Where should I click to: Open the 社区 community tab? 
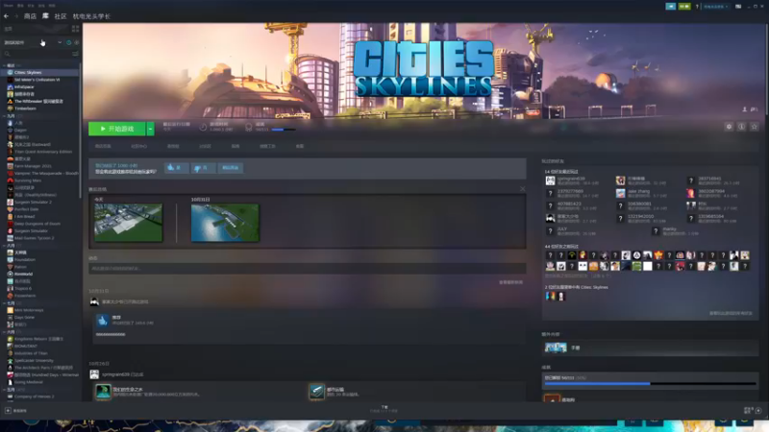click(x=61, y=16)
